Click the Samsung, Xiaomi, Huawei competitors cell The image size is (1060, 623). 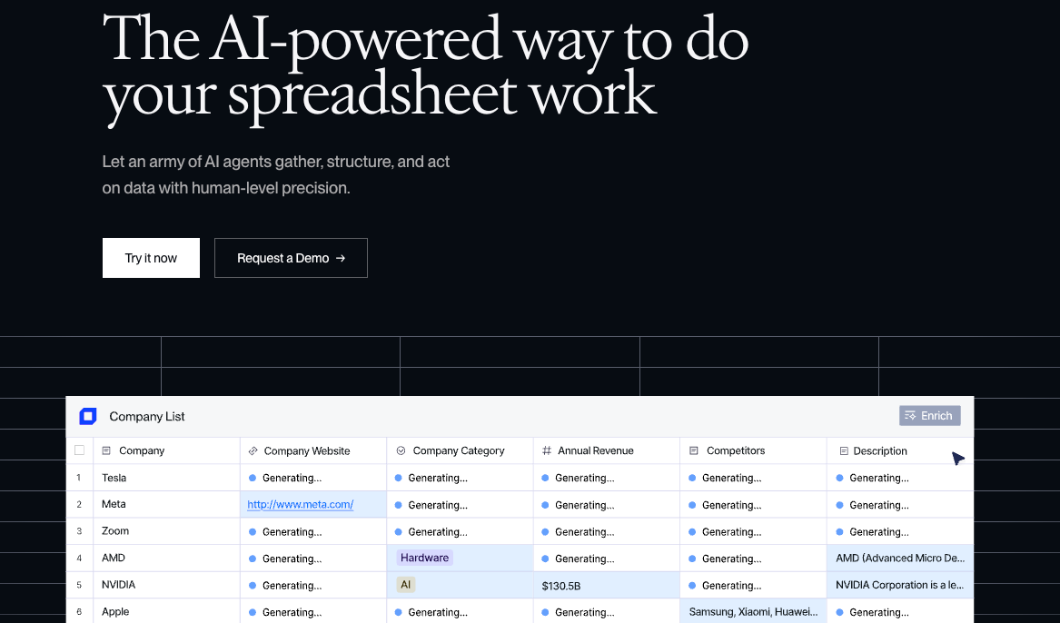pyautogui.click(x=753, y=611)
